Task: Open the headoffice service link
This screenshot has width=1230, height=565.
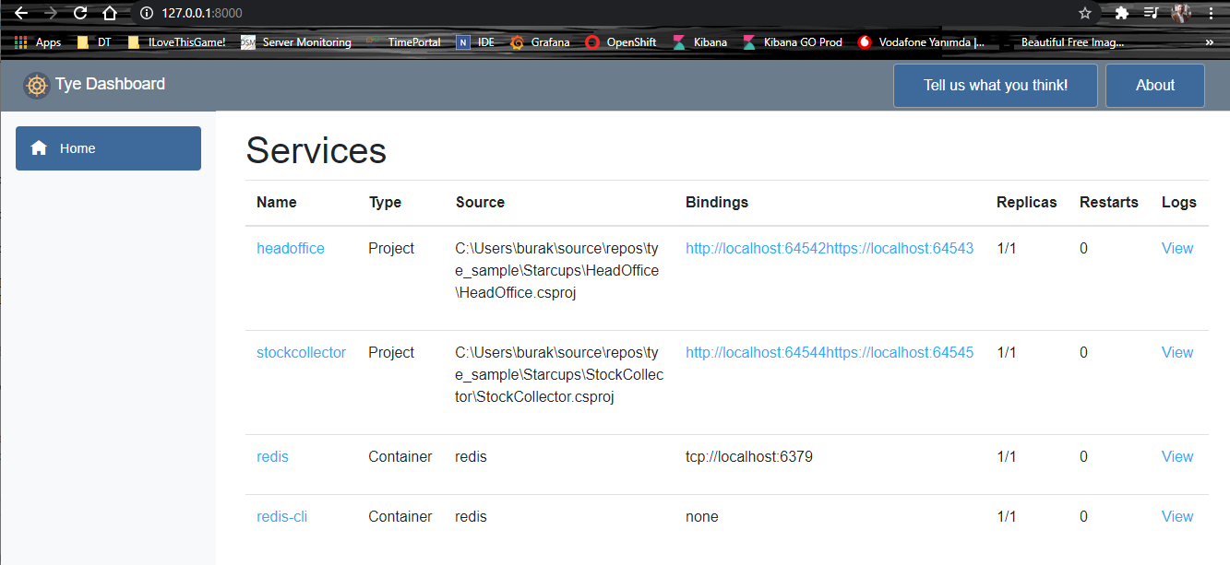Action: (290, 249)
